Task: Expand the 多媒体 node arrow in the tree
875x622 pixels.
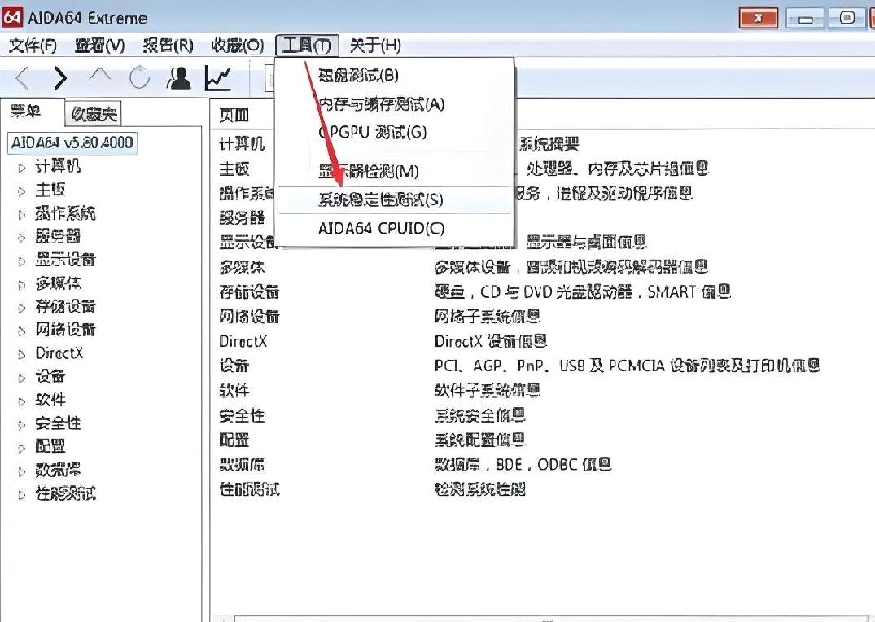Action: click(x=21, y=285)
